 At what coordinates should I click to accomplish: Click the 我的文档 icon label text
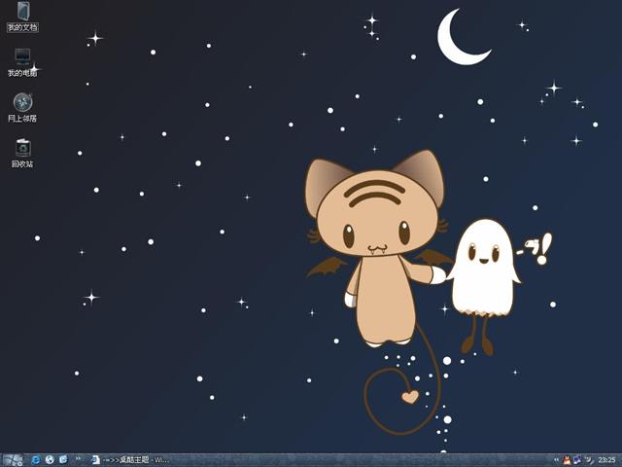22,27
